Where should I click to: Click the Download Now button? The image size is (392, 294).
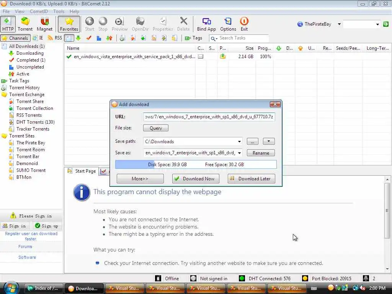point(196,178)
